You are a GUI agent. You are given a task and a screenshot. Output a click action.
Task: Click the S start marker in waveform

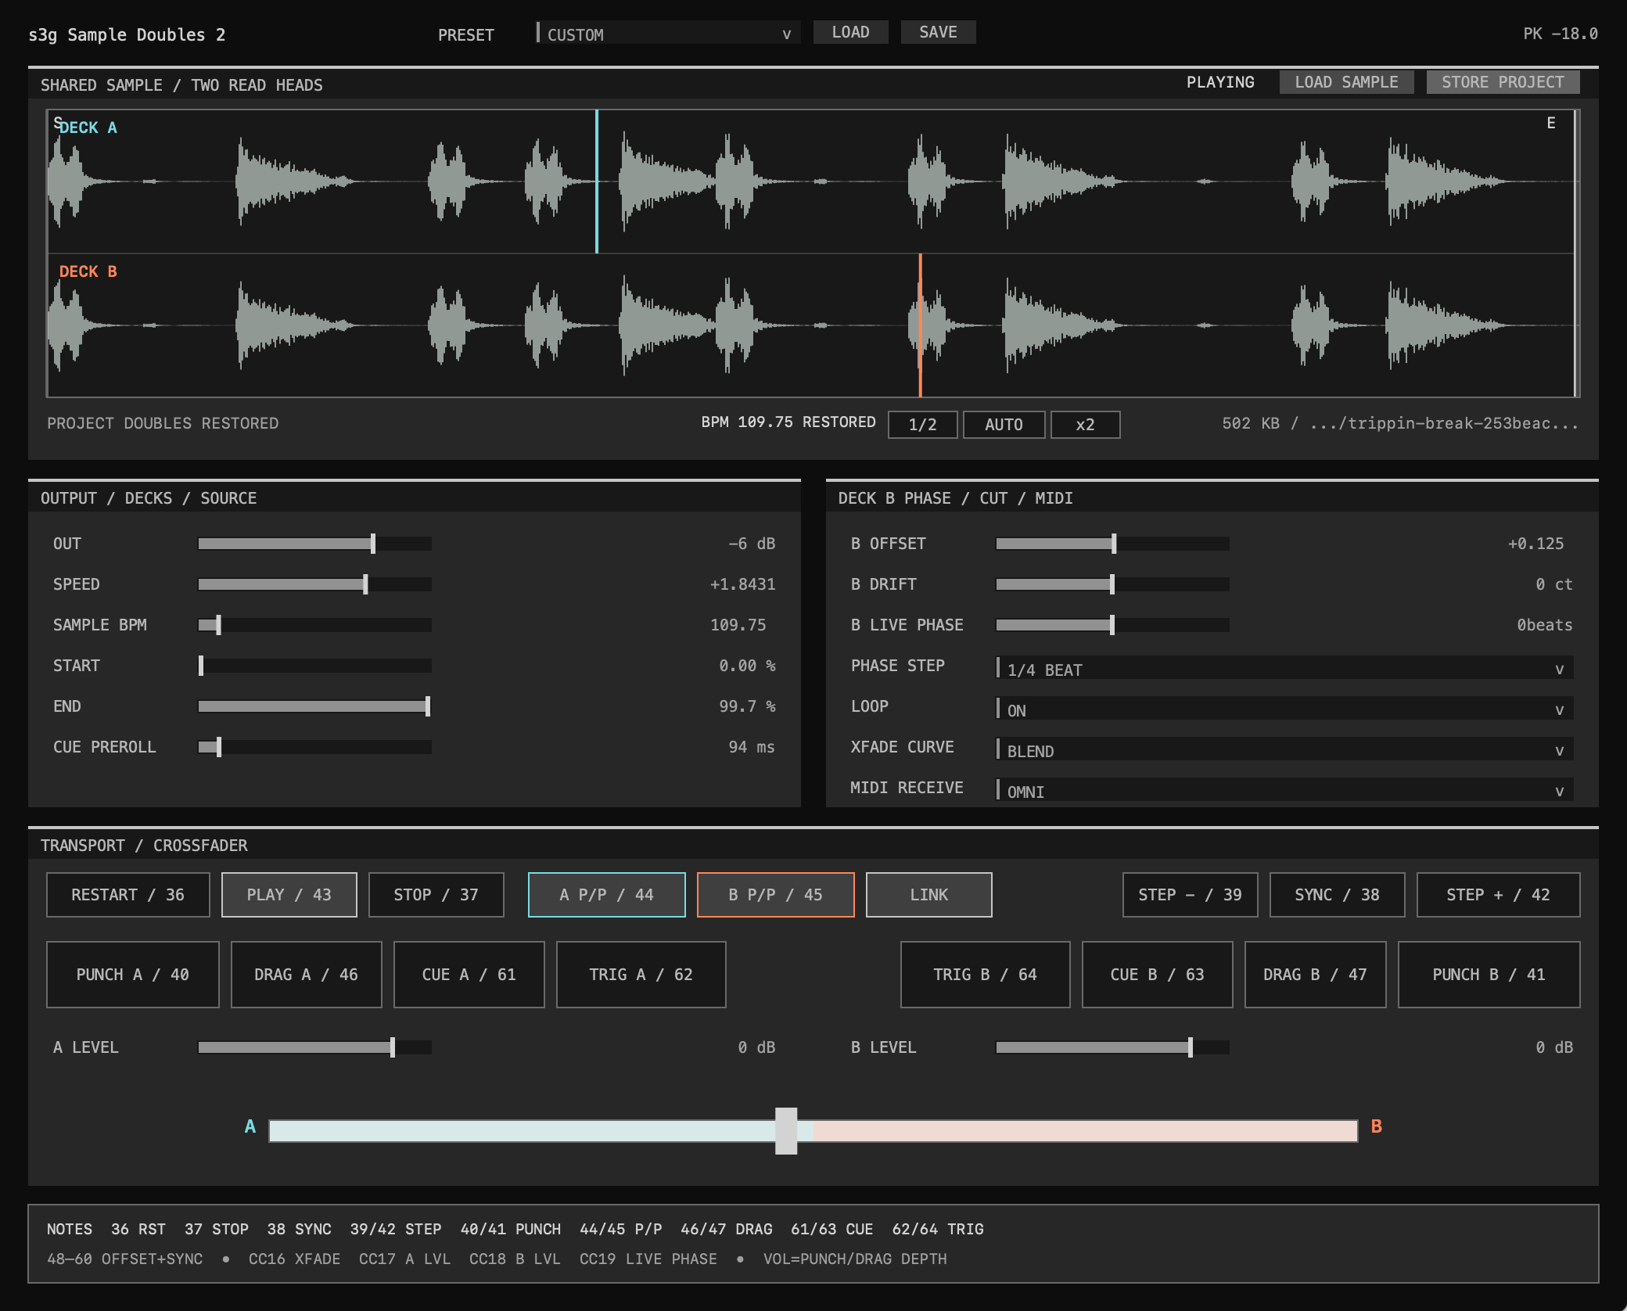point(57,122)
